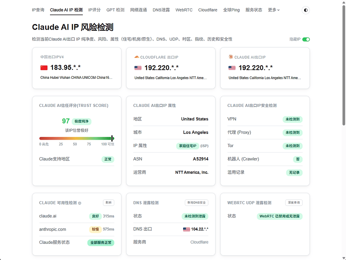The height and width of the screenshot is (260, 346).
Task: Click Claude支持地区 正常 badge
Action: 108,159
